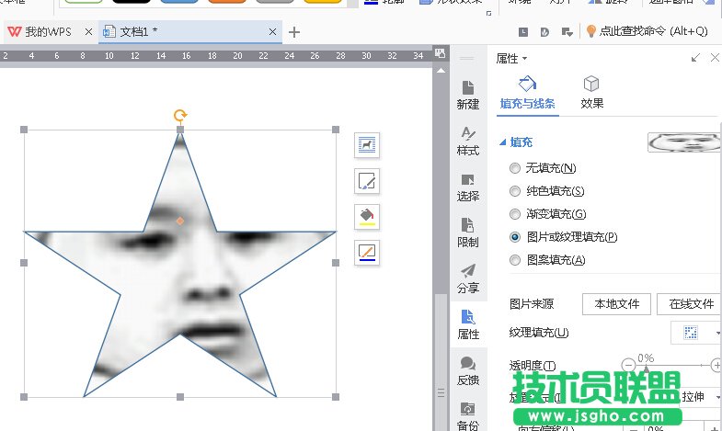Select the 无填充 radio option
722x431 pixels.
pos(515,168)
